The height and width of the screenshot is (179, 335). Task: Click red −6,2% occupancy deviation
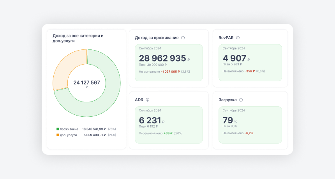pyautogui.click(x=249, y=133)
